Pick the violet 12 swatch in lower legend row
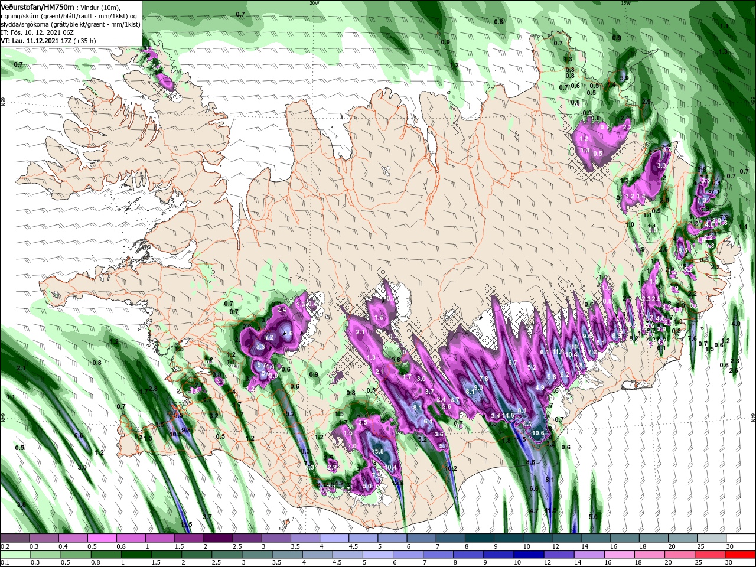 click(558, 554)
